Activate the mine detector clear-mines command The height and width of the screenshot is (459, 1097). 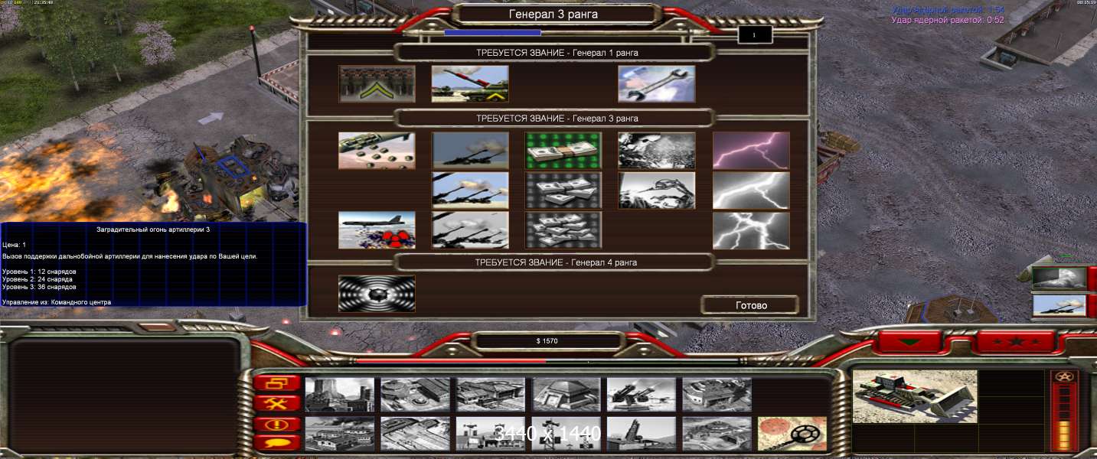point(792,434)
